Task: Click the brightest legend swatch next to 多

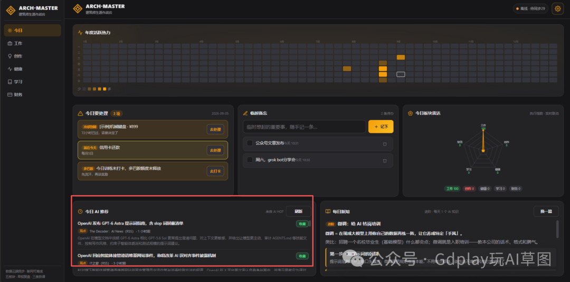Action: [x=104, y=89]
